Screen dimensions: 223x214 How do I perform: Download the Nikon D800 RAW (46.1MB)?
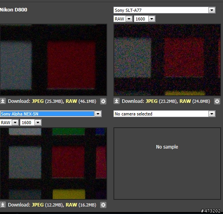pos(71,101)
